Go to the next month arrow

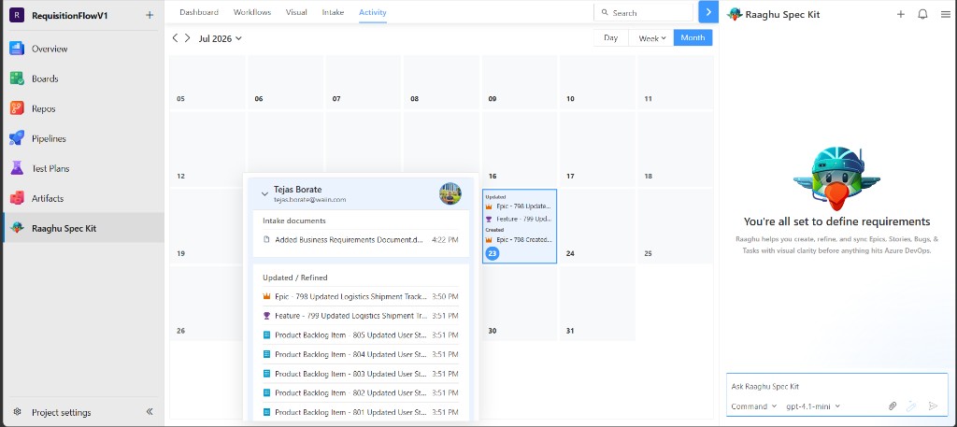[x=187, y=37]
